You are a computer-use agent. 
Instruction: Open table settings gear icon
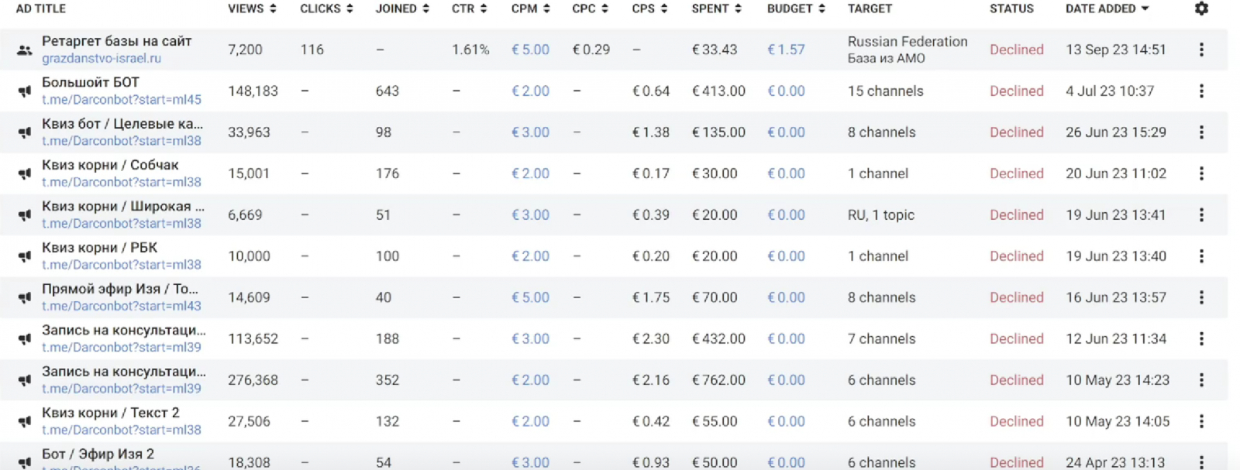click(1201, 9)
